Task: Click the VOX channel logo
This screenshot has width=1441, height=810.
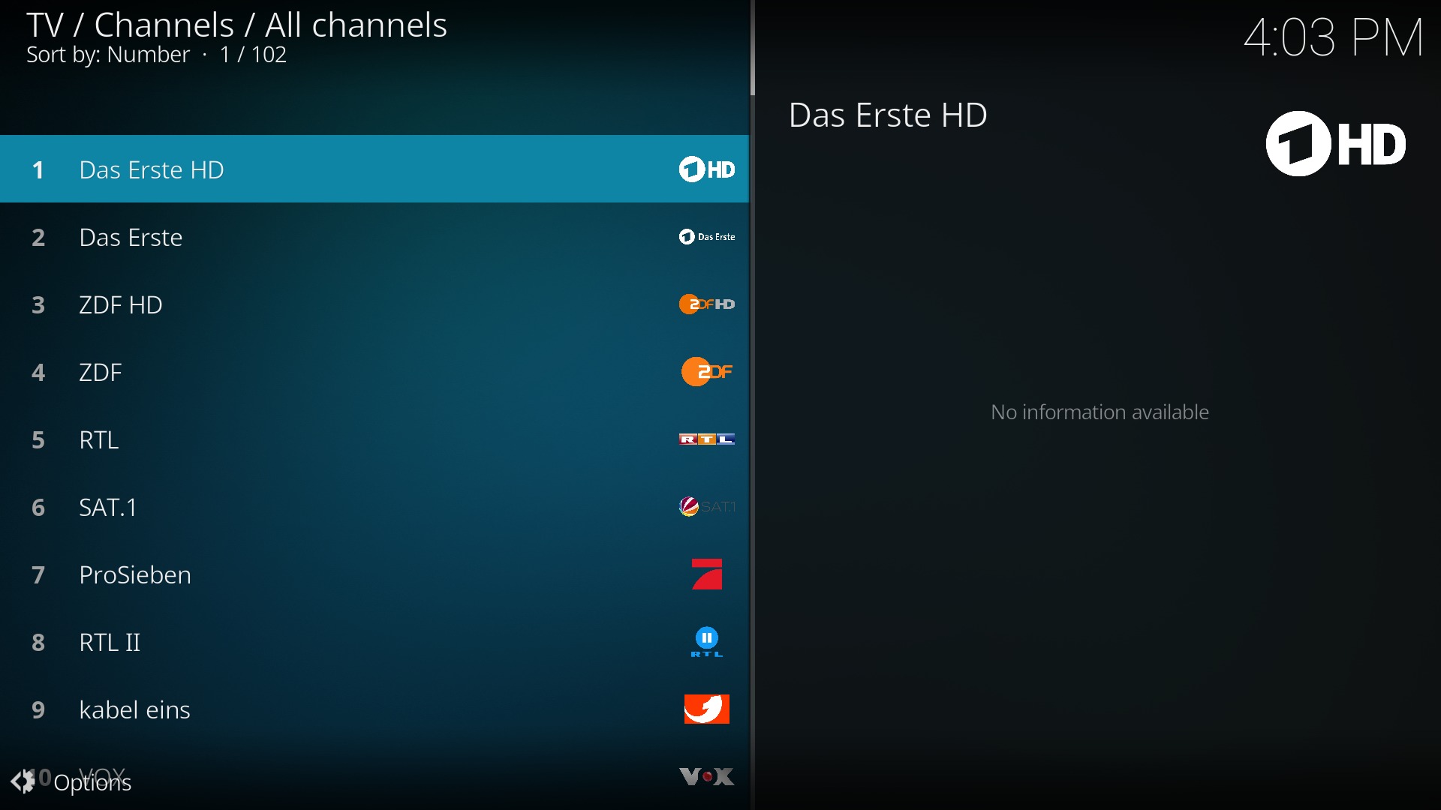Action: 706,776
